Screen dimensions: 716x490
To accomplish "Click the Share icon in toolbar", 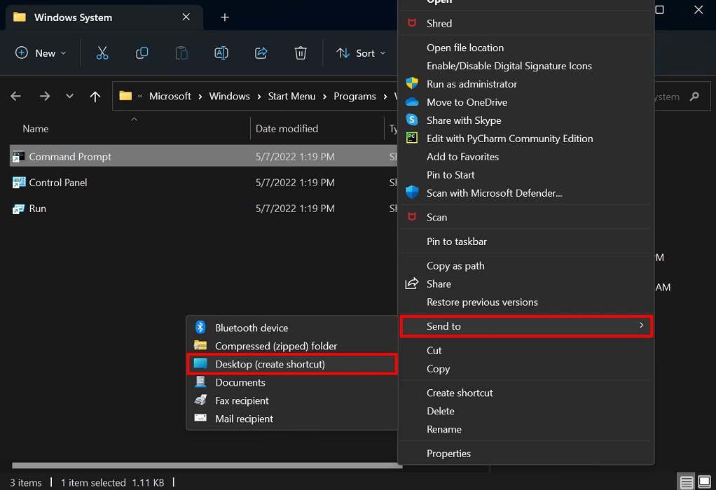I will pos(261,53).
